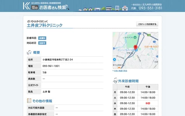Screen dimensions: 185x116
Task: Click the phone number 093-961-1001
Action: coord(51,66)
